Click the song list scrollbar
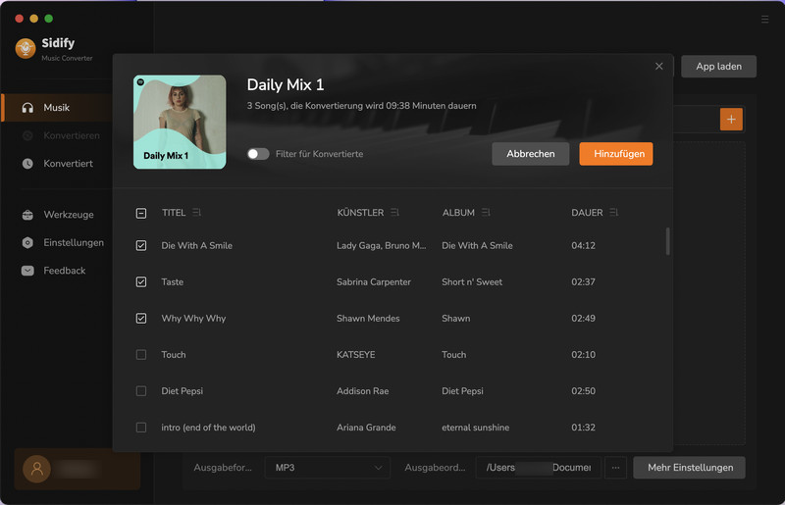 point(668,241)
